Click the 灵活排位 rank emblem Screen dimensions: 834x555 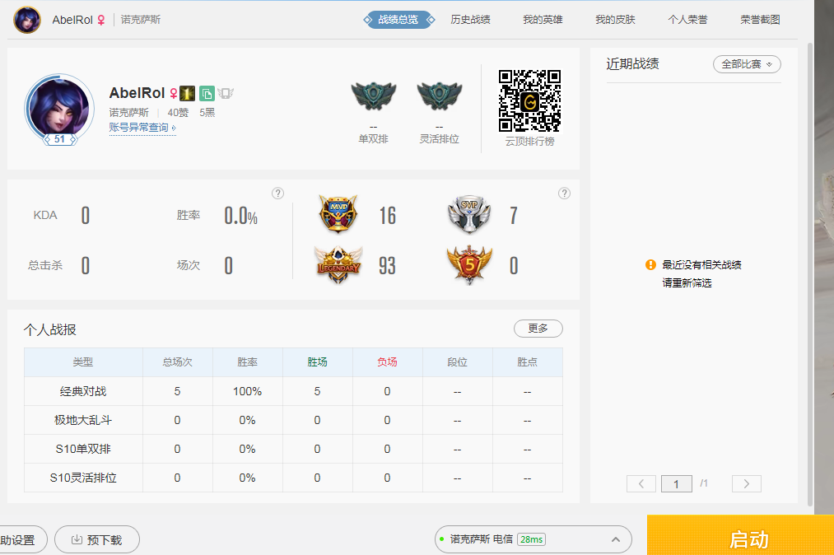coord(440,96)
